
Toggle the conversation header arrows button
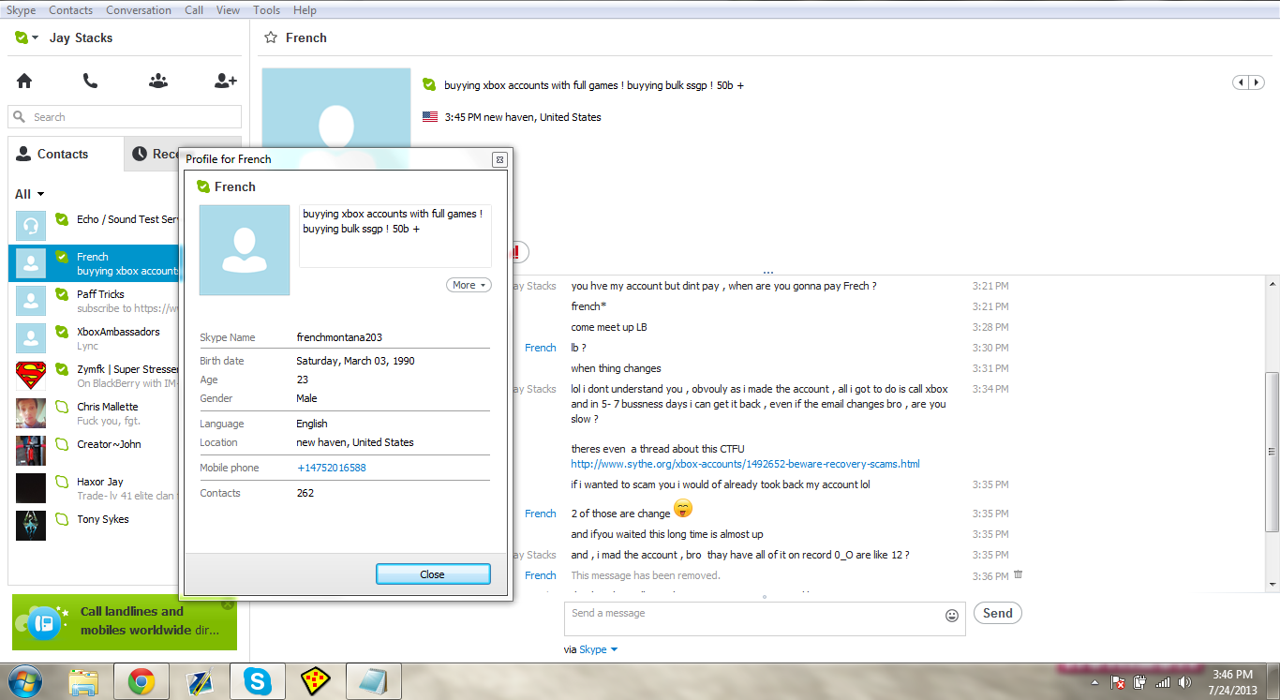1247,82
